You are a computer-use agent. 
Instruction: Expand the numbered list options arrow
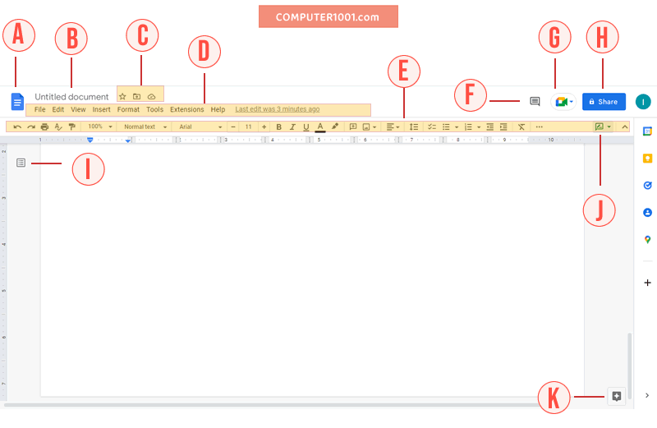479,127
